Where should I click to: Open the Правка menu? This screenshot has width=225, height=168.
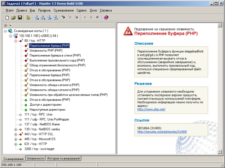22,11
